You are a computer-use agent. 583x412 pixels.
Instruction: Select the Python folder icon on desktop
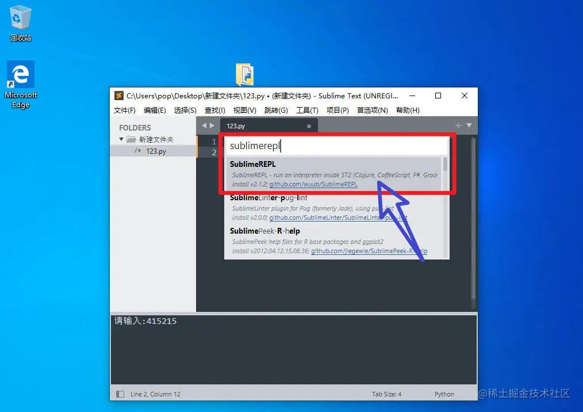(245, 75)
